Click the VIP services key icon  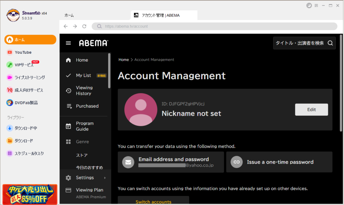10,65
